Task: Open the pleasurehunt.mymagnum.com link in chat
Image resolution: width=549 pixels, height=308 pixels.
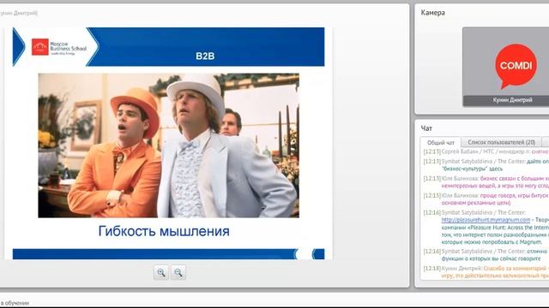Action: point(486,220)
